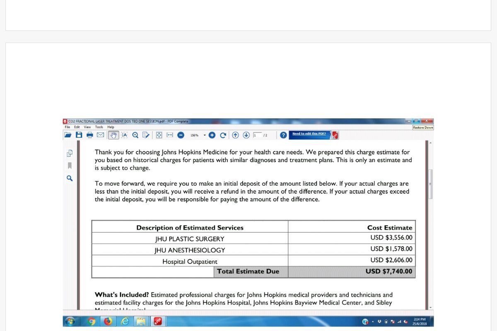Select the 'Hospital Outpatient' row text
Screen dimensions: 497x331
tap(190, 261)
